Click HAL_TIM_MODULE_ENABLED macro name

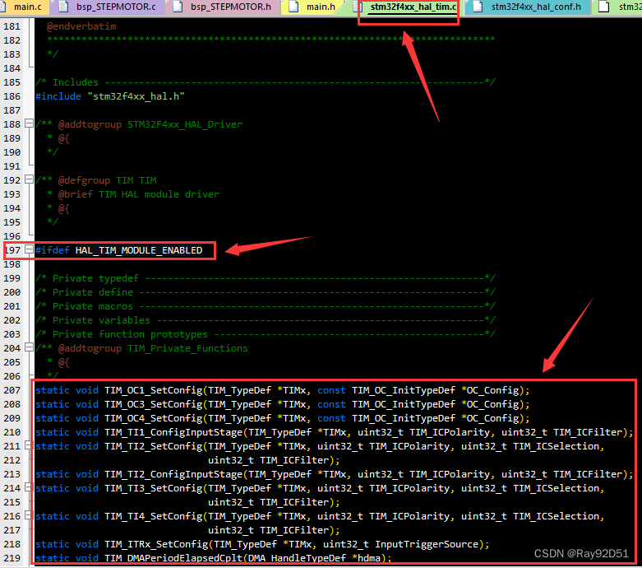[139, 250]
